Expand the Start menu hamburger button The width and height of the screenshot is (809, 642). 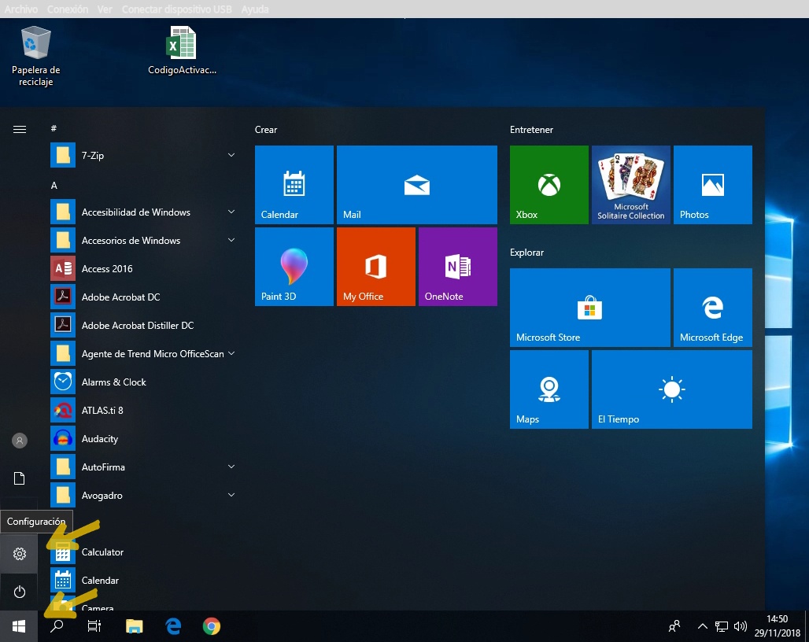(x=19, y=130)
